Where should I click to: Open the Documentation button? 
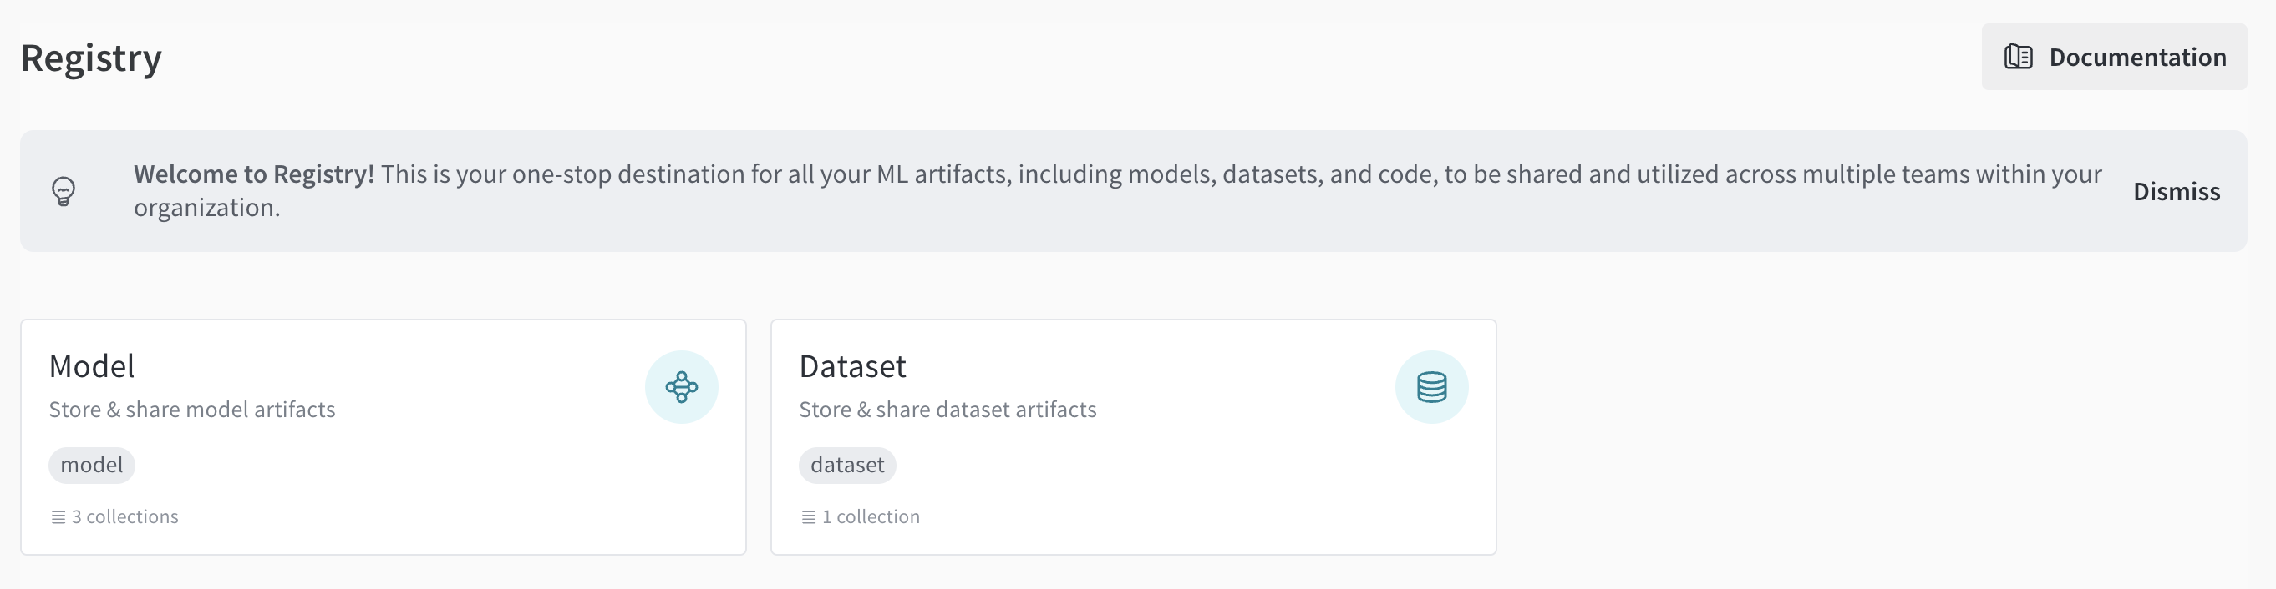point(2113,58)
